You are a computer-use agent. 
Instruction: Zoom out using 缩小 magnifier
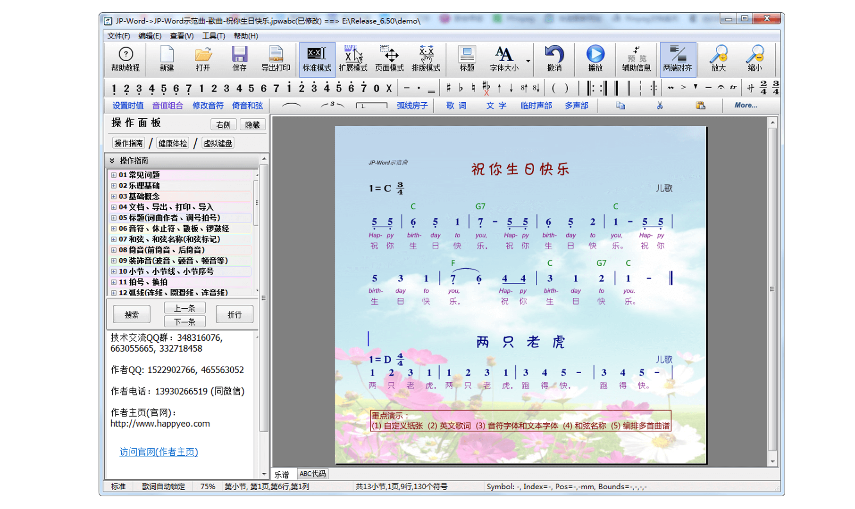click(755, 59)
